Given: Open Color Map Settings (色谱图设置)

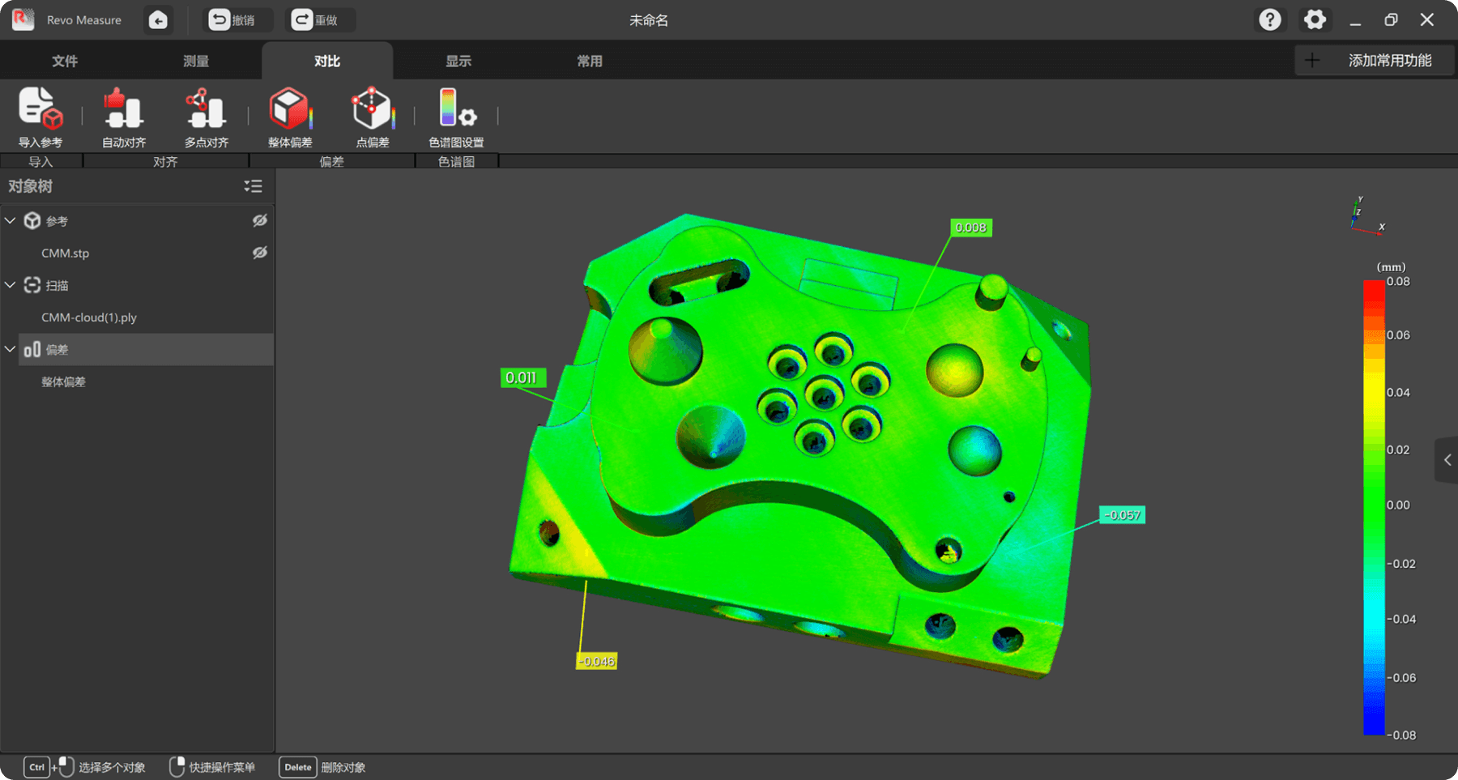Looking at the screenshot, I should 456,110.
